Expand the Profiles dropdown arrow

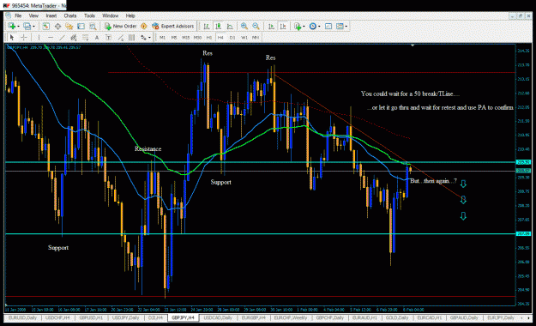click(x=33, y=27)
